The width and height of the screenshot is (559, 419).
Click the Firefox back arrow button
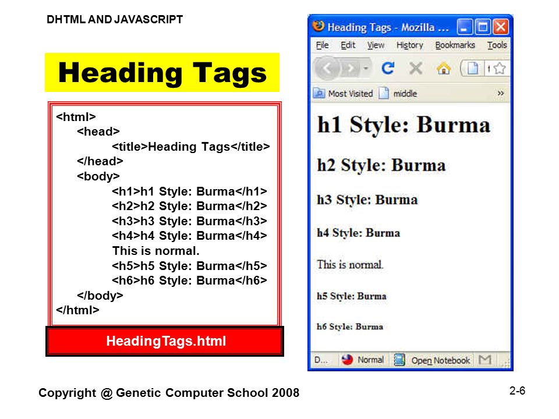tap(327, 68)
